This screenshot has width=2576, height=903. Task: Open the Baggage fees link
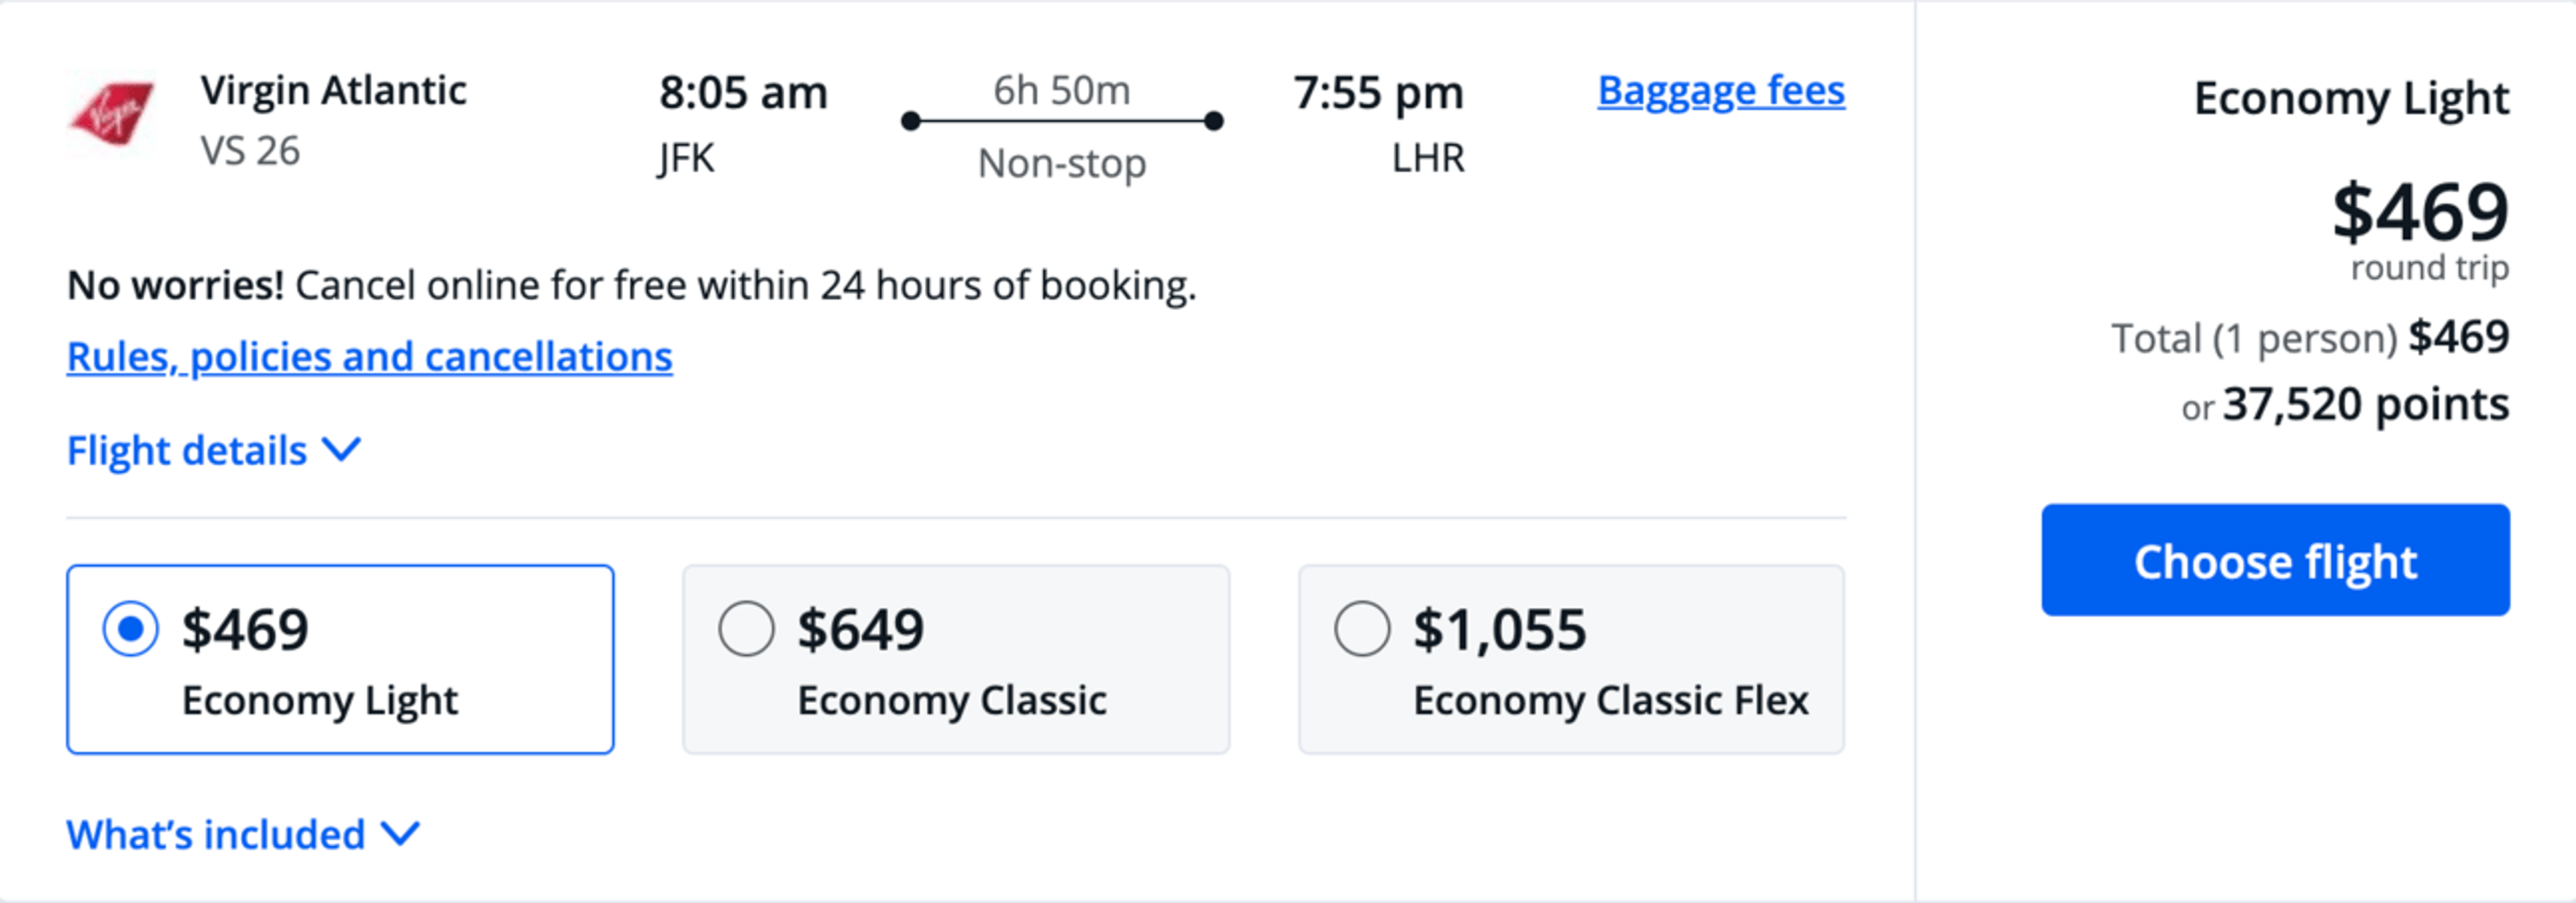pyautogui.click(x=1721, y=91)
